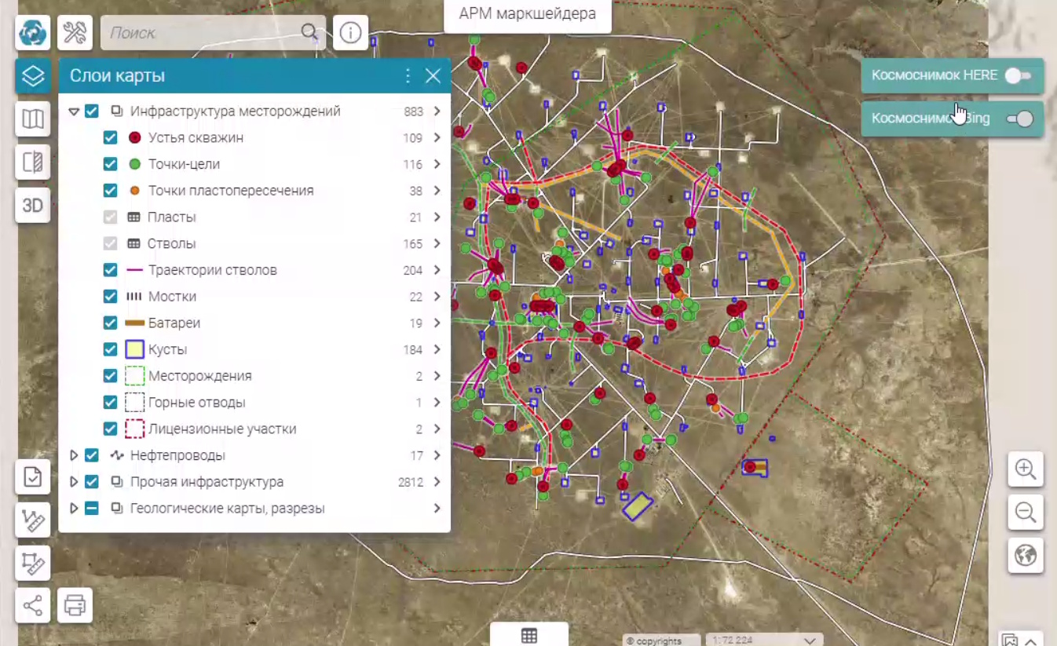Open the map scale dropdown

click(x=810, y=641)
